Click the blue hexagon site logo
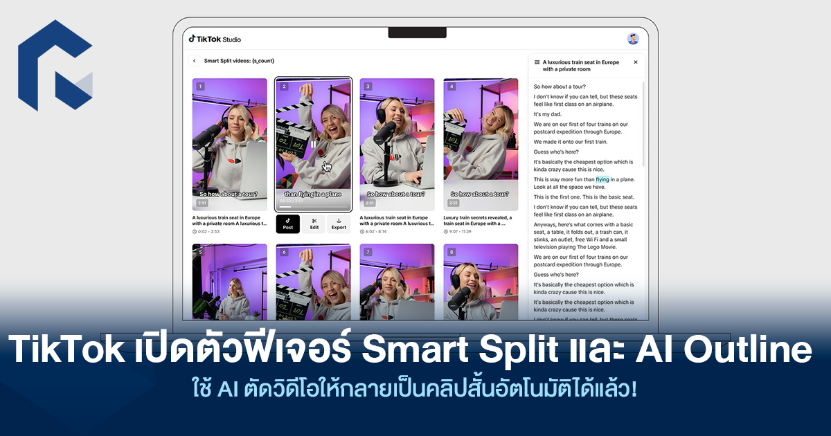831x436 pixels. [55, 66]
